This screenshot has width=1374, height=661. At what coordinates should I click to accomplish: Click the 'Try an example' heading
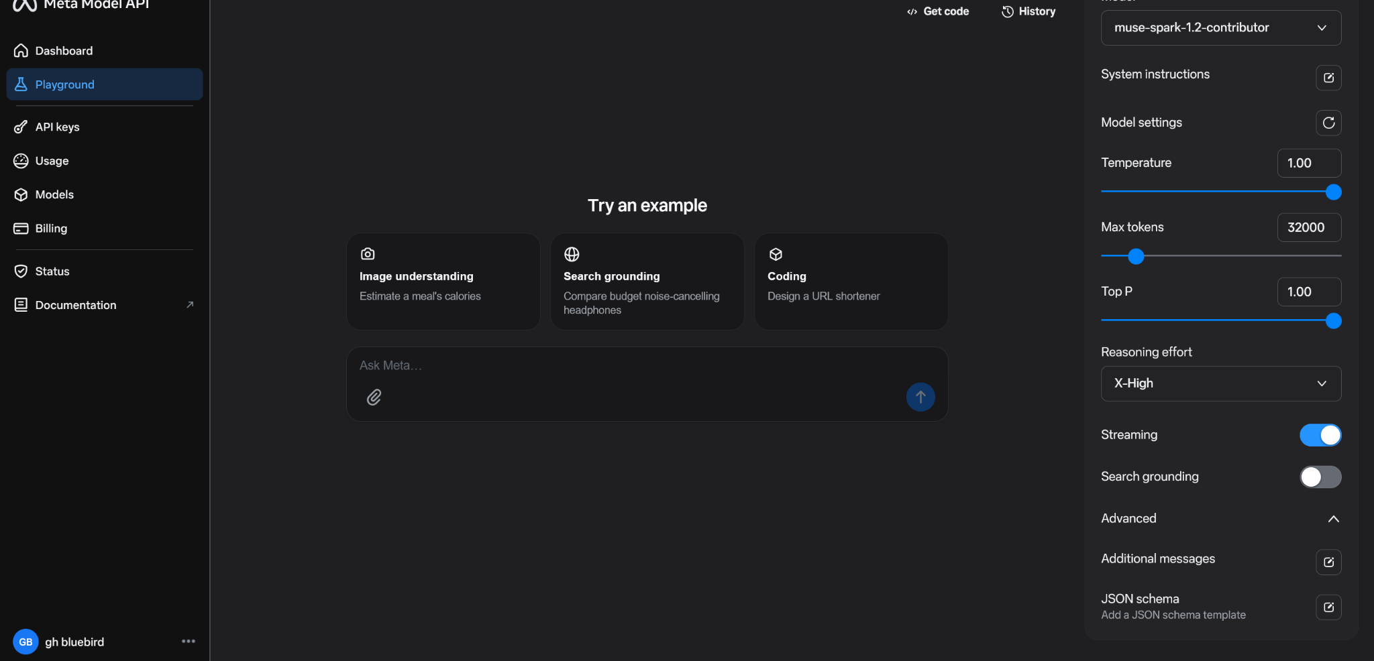tap(647, 206)
